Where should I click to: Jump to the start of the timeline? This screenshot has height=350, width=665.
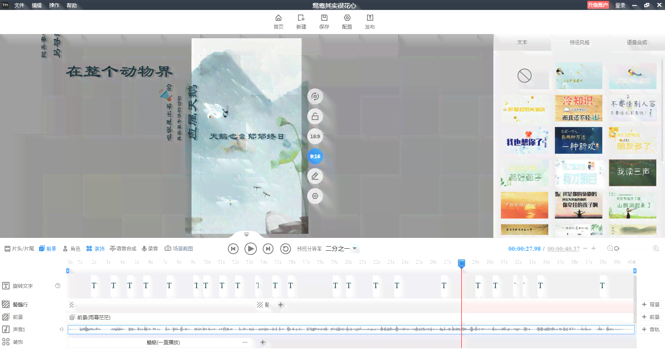(x=233, y=249)
